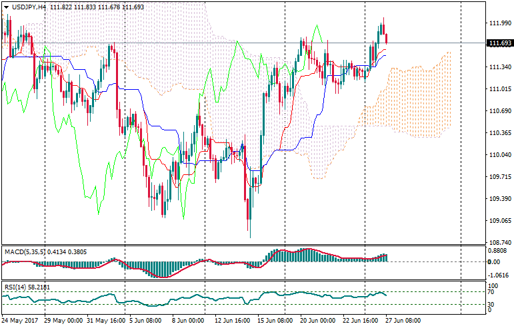The height and width of the screenshot is (328, 514).
Task: Click the current price tag 111.693
Action: click(x=500, y=44)
